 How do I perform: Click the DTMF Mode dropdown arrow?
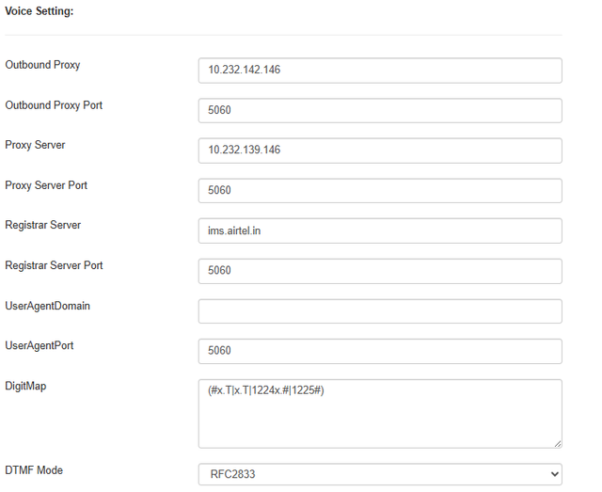(x=554, y=474)
